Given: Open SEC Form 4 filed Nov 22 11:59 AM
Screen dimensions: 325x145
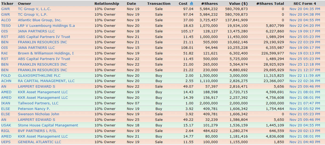Looking at the screenshot, I should (304, 76).
